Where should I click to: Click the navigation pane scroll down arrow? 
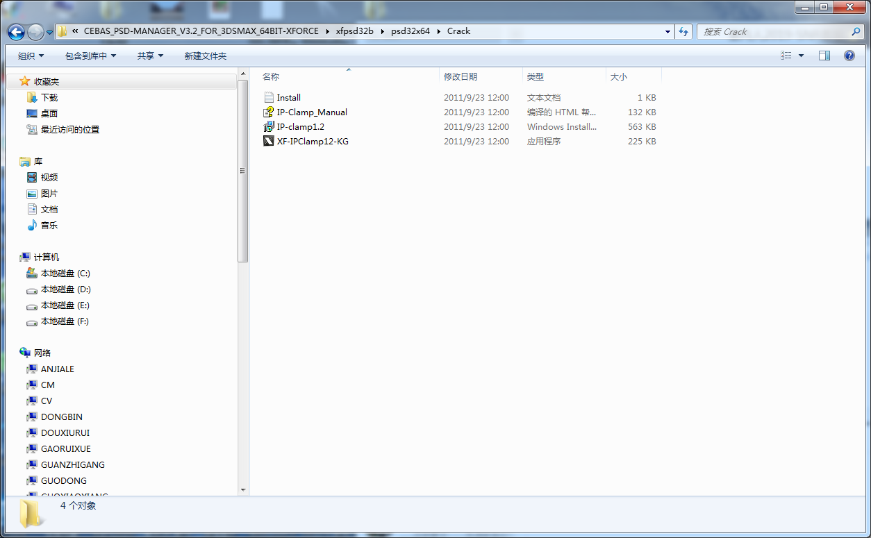click(x=243, y=489)
